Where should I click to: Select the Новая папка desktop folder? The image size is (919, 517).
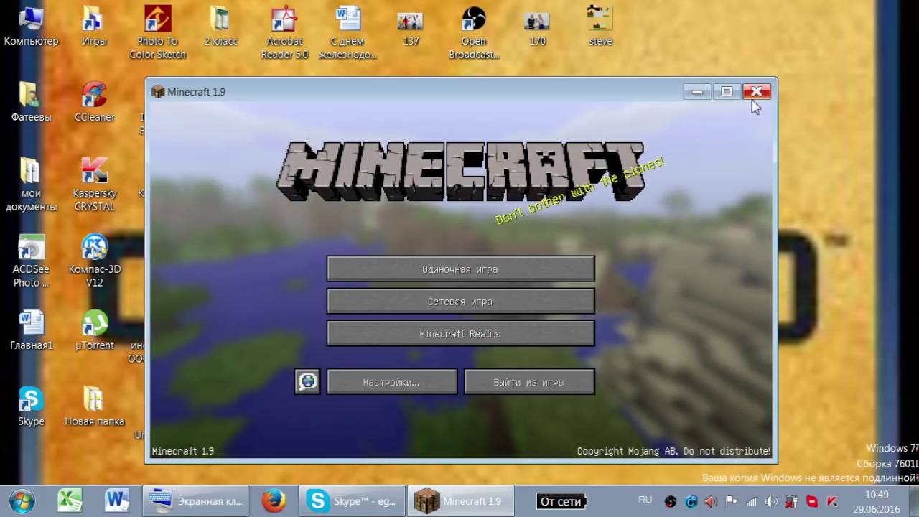pos(94,406)
